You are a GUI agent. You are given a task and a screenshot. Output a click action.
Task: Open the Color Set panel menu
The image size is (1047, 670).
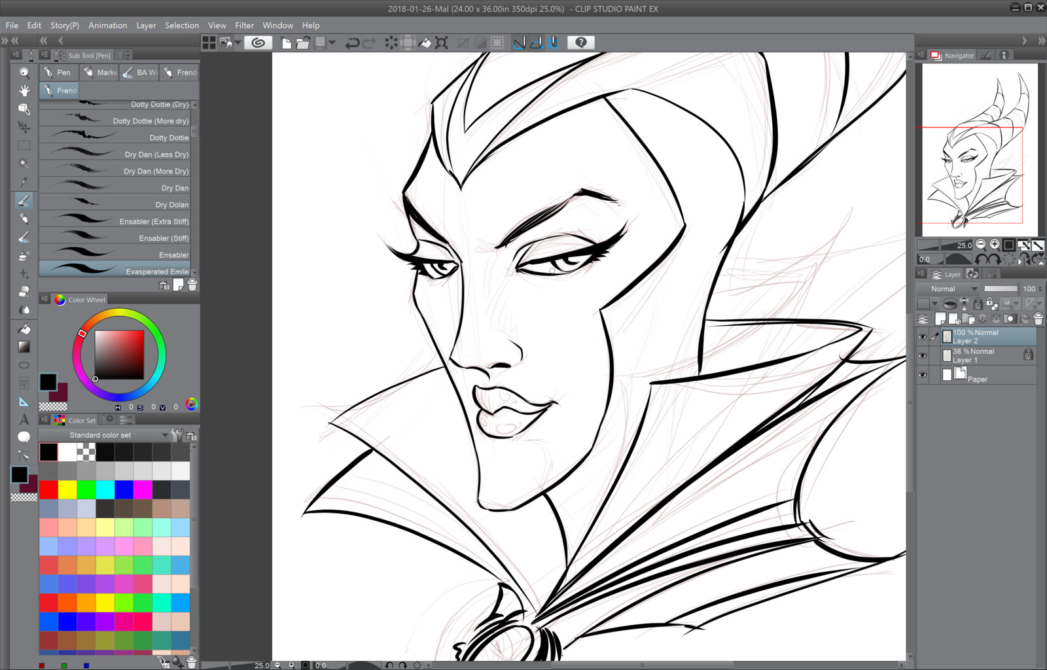[44, 420]
